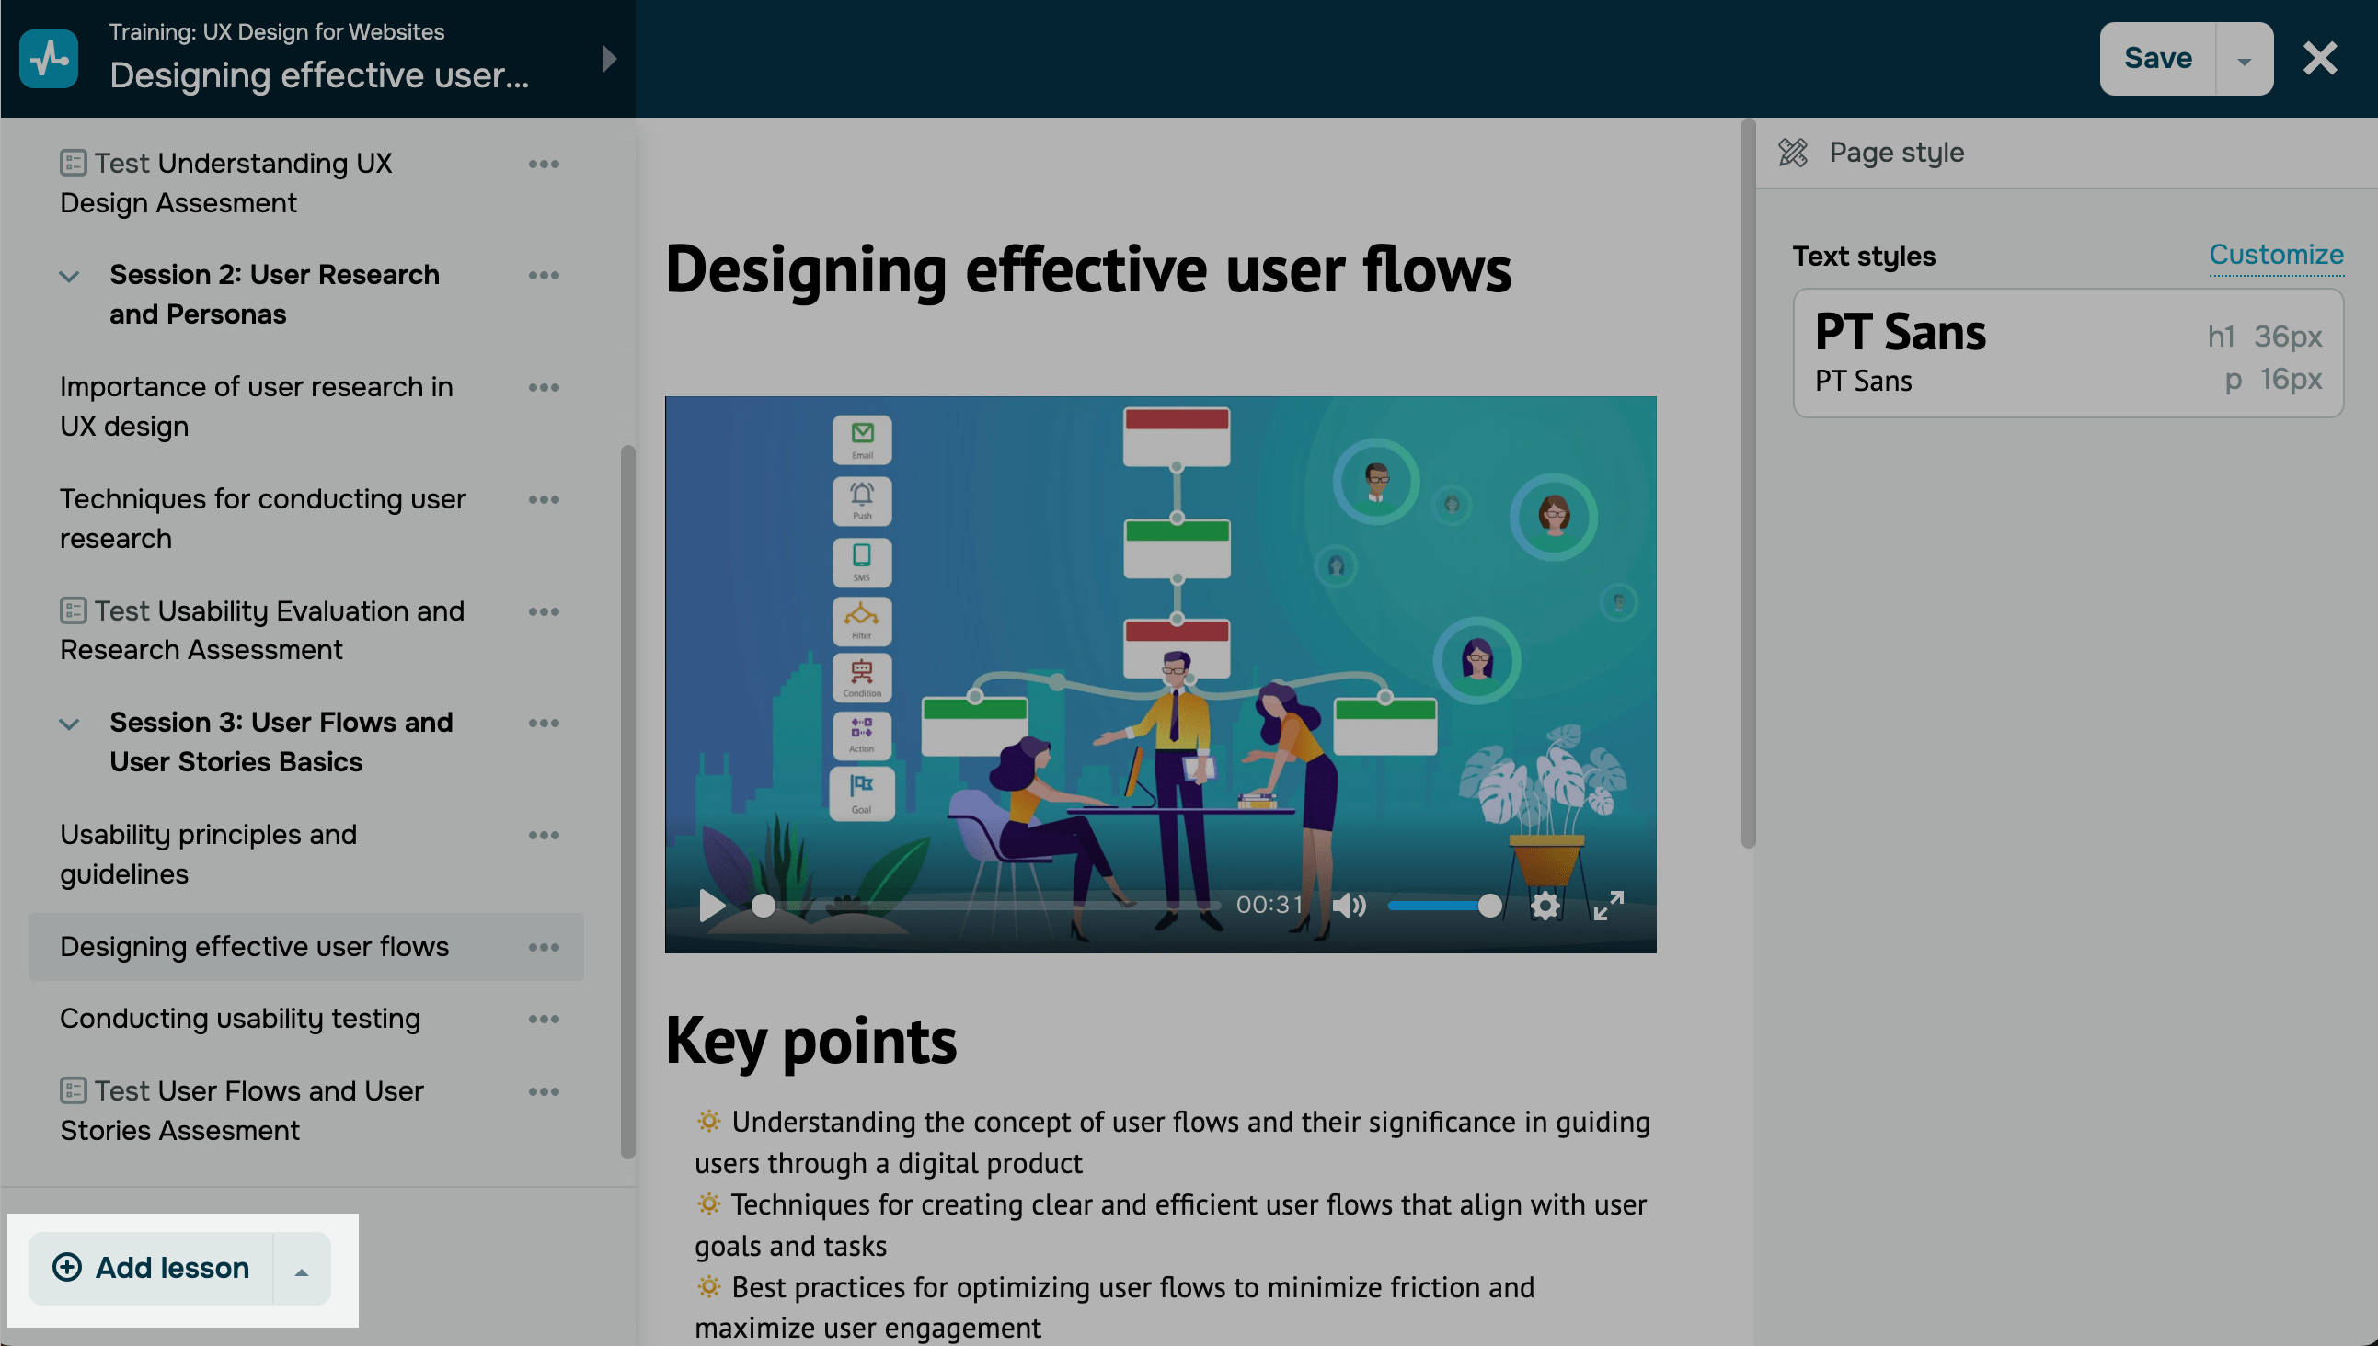Mute the video volume speaker icon
The height and width of the screenshot is (1346, 2378).
pyautogui.click(x=1349, y=905)
